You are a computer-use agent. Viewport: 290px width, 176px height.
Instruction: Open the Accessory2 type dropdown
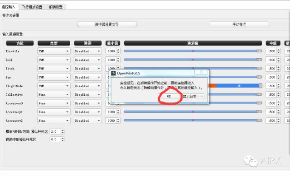(x=53, y=120)
